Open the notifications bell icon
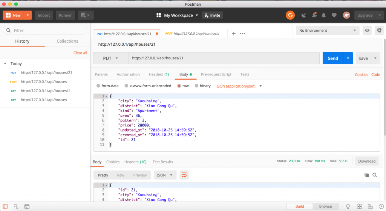This screenshot has height=211, width=386. 324,15
